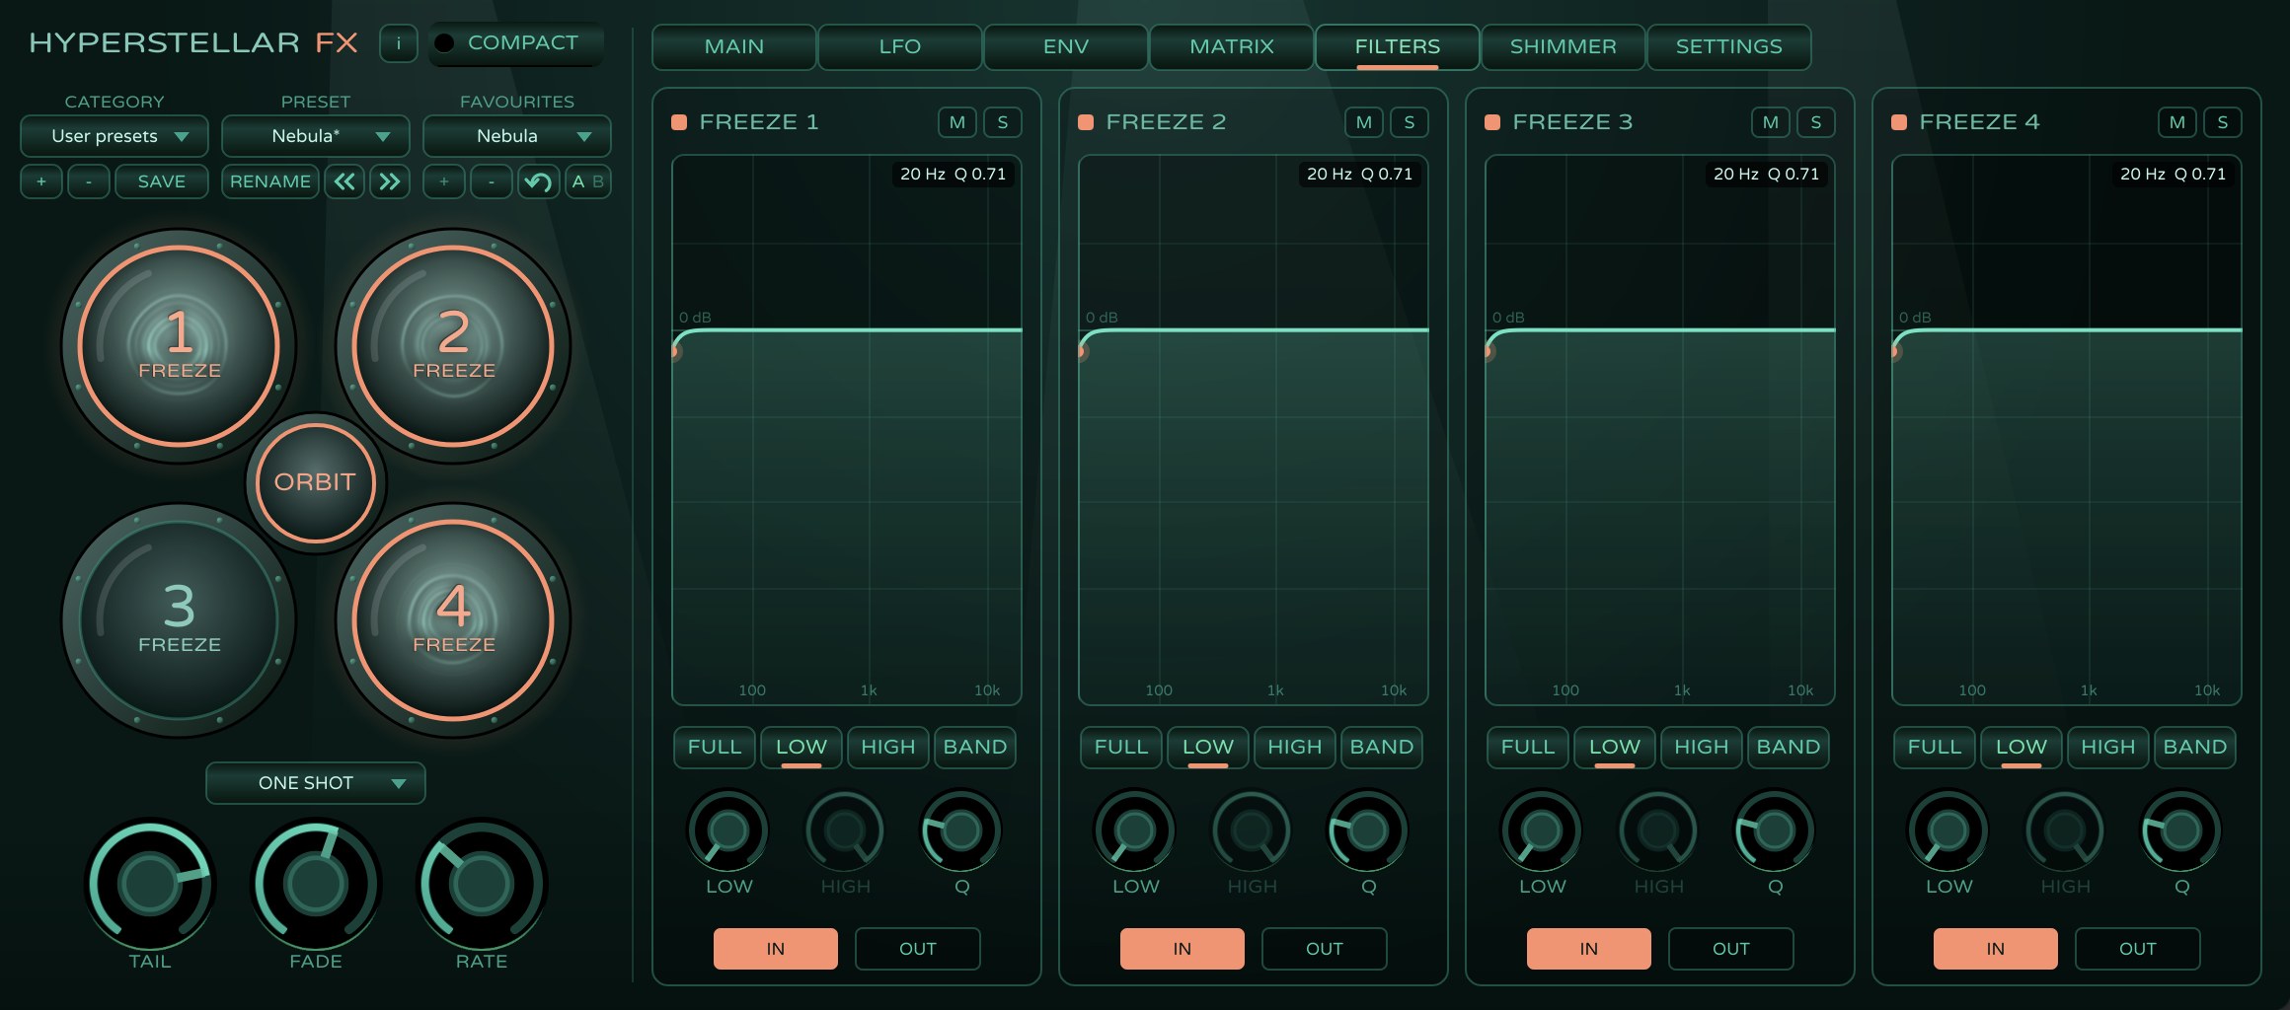Select FULL filter type for Freeze 3

(x=1528, y=748)
